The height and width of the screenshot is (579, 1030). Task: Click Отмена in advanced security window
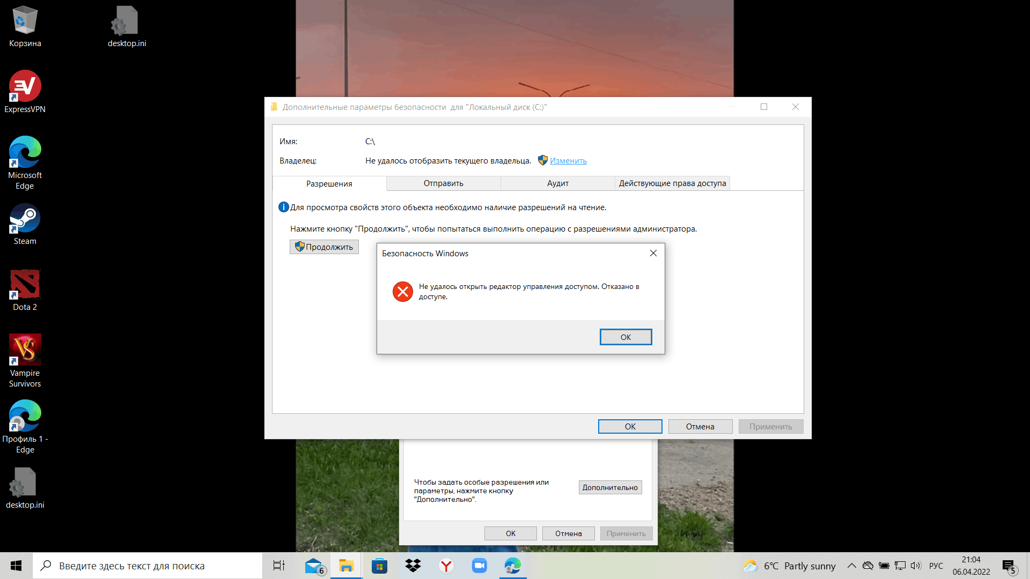700,426
